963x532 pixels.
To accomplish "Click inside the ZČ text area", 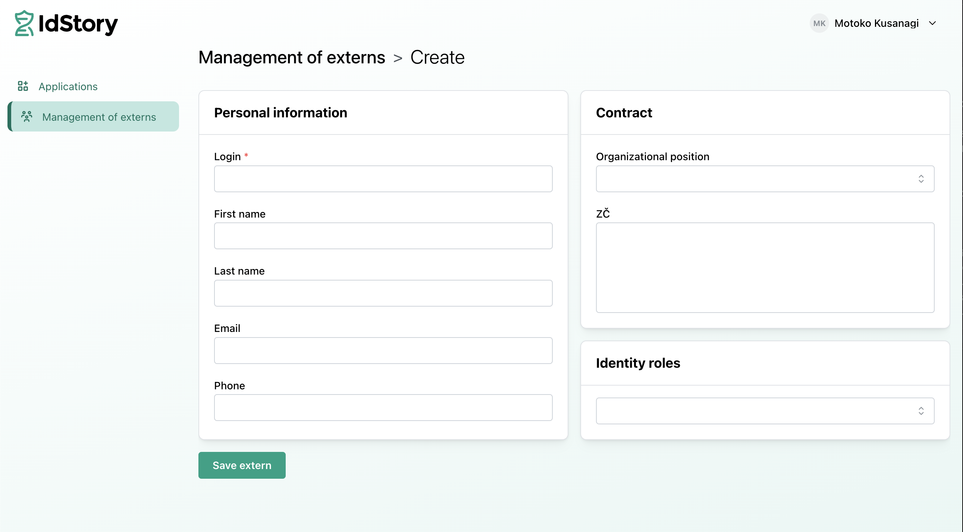I will (x=765, y=268).
